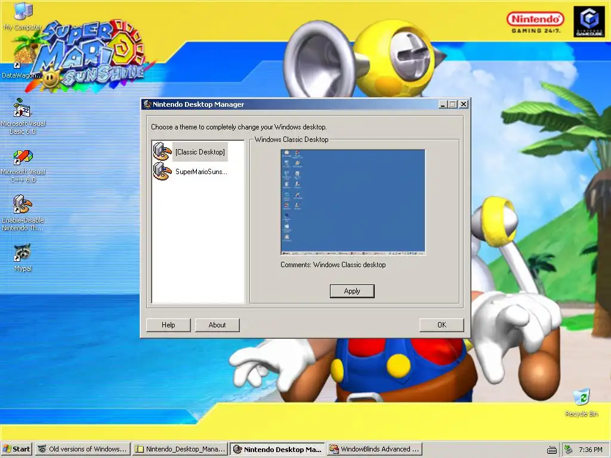Click the keyboard icon in system tray

[551, 450]
